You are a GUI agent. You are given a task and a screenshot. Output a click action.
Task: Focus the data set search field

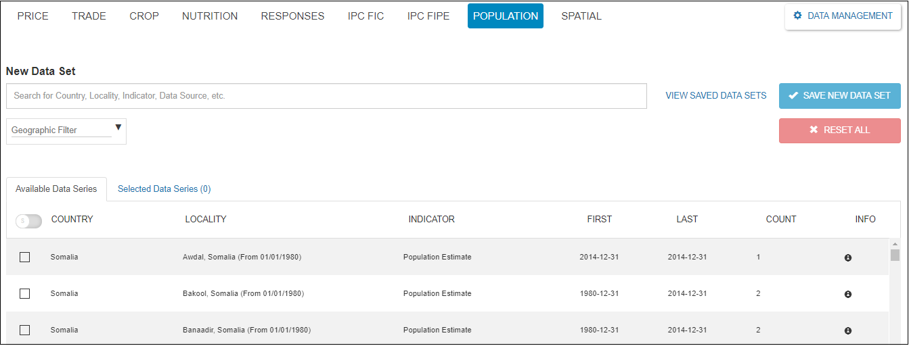click(x=326, y=96)
